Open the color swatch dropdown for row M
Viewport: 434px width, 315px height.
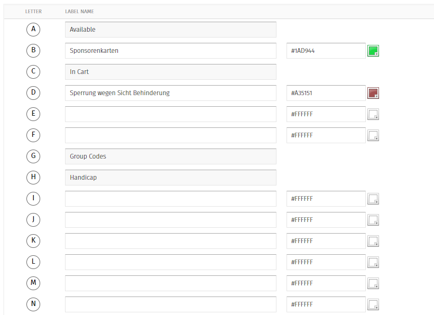pos(373,283)
